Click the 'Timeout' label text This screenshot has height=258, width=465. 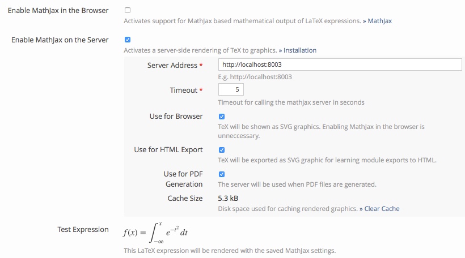pyautogui.click(x=183, y=91)
